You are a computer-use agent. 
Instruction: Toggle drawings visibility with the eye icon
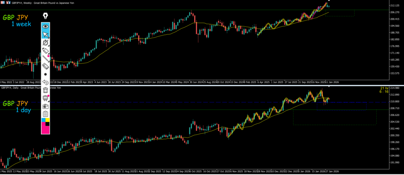[46, 26]
